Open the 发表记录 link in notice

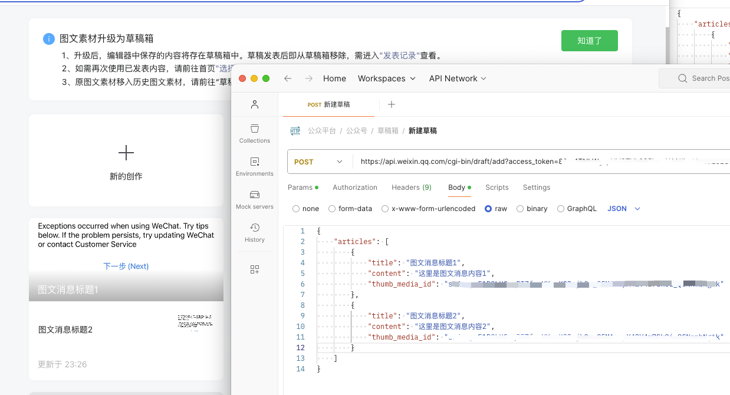pos(401,56)
